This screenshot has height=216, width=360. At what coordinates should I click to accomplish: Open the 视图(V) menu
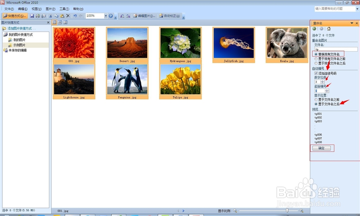36,9
